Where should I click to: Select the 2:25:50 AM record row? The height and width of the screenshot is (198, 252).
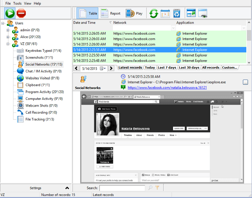coord(159,55)
